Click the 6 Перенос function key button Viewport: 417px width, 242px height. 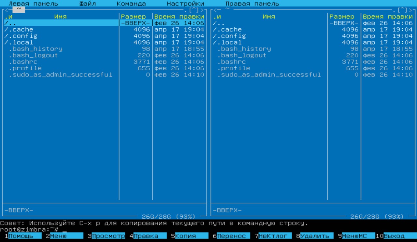coord(231,236)
